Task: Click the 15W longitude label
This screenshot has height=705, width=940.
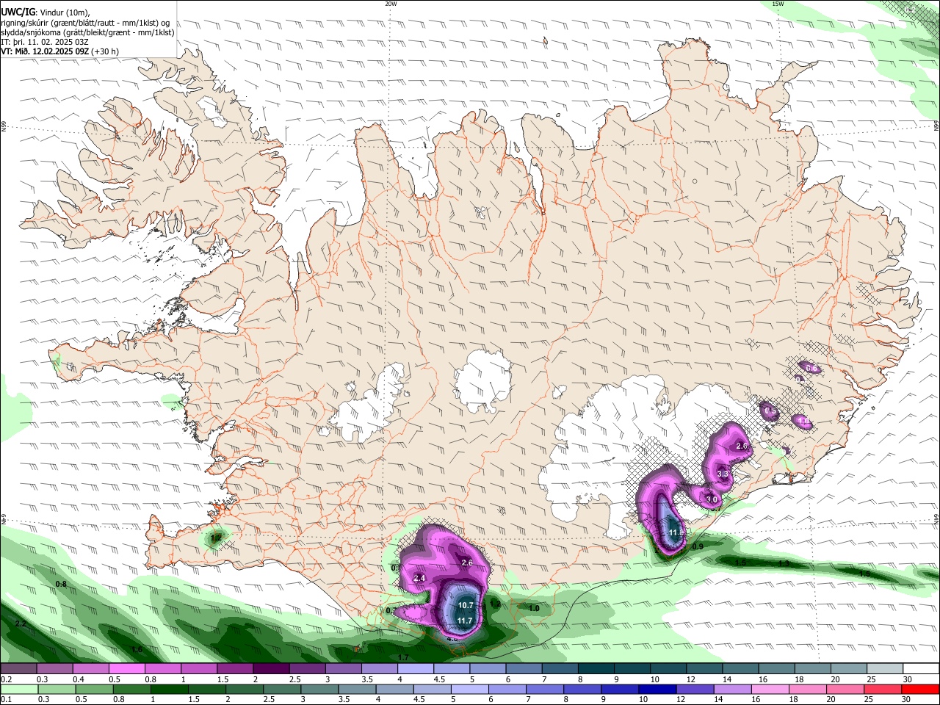Action: pyautogui.click(x=778, y=4)
